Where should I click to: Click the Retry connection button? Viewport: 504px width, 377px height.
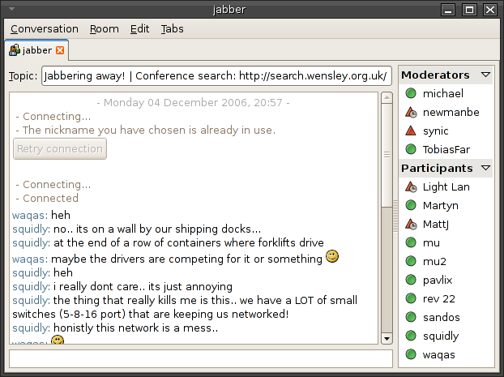click(x=60, y=149)
